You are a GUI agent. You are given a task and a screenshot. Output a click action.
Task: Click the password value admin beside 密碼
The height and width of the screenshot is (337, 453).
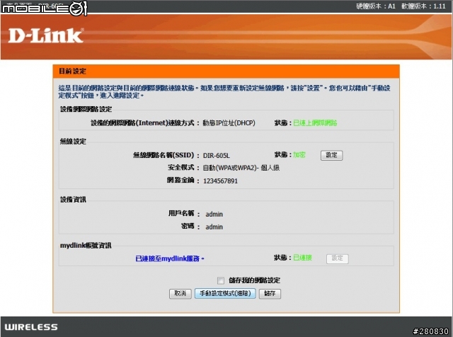coord(214,227)
